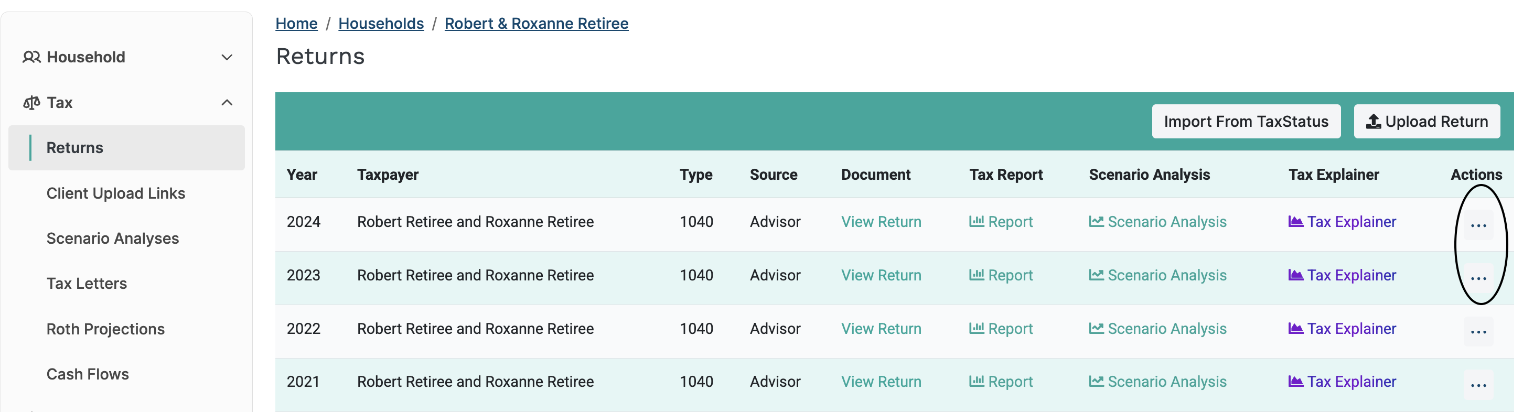Go to Households breadcrumb link
Screen dimensions: 1523x412
[381, 24]
